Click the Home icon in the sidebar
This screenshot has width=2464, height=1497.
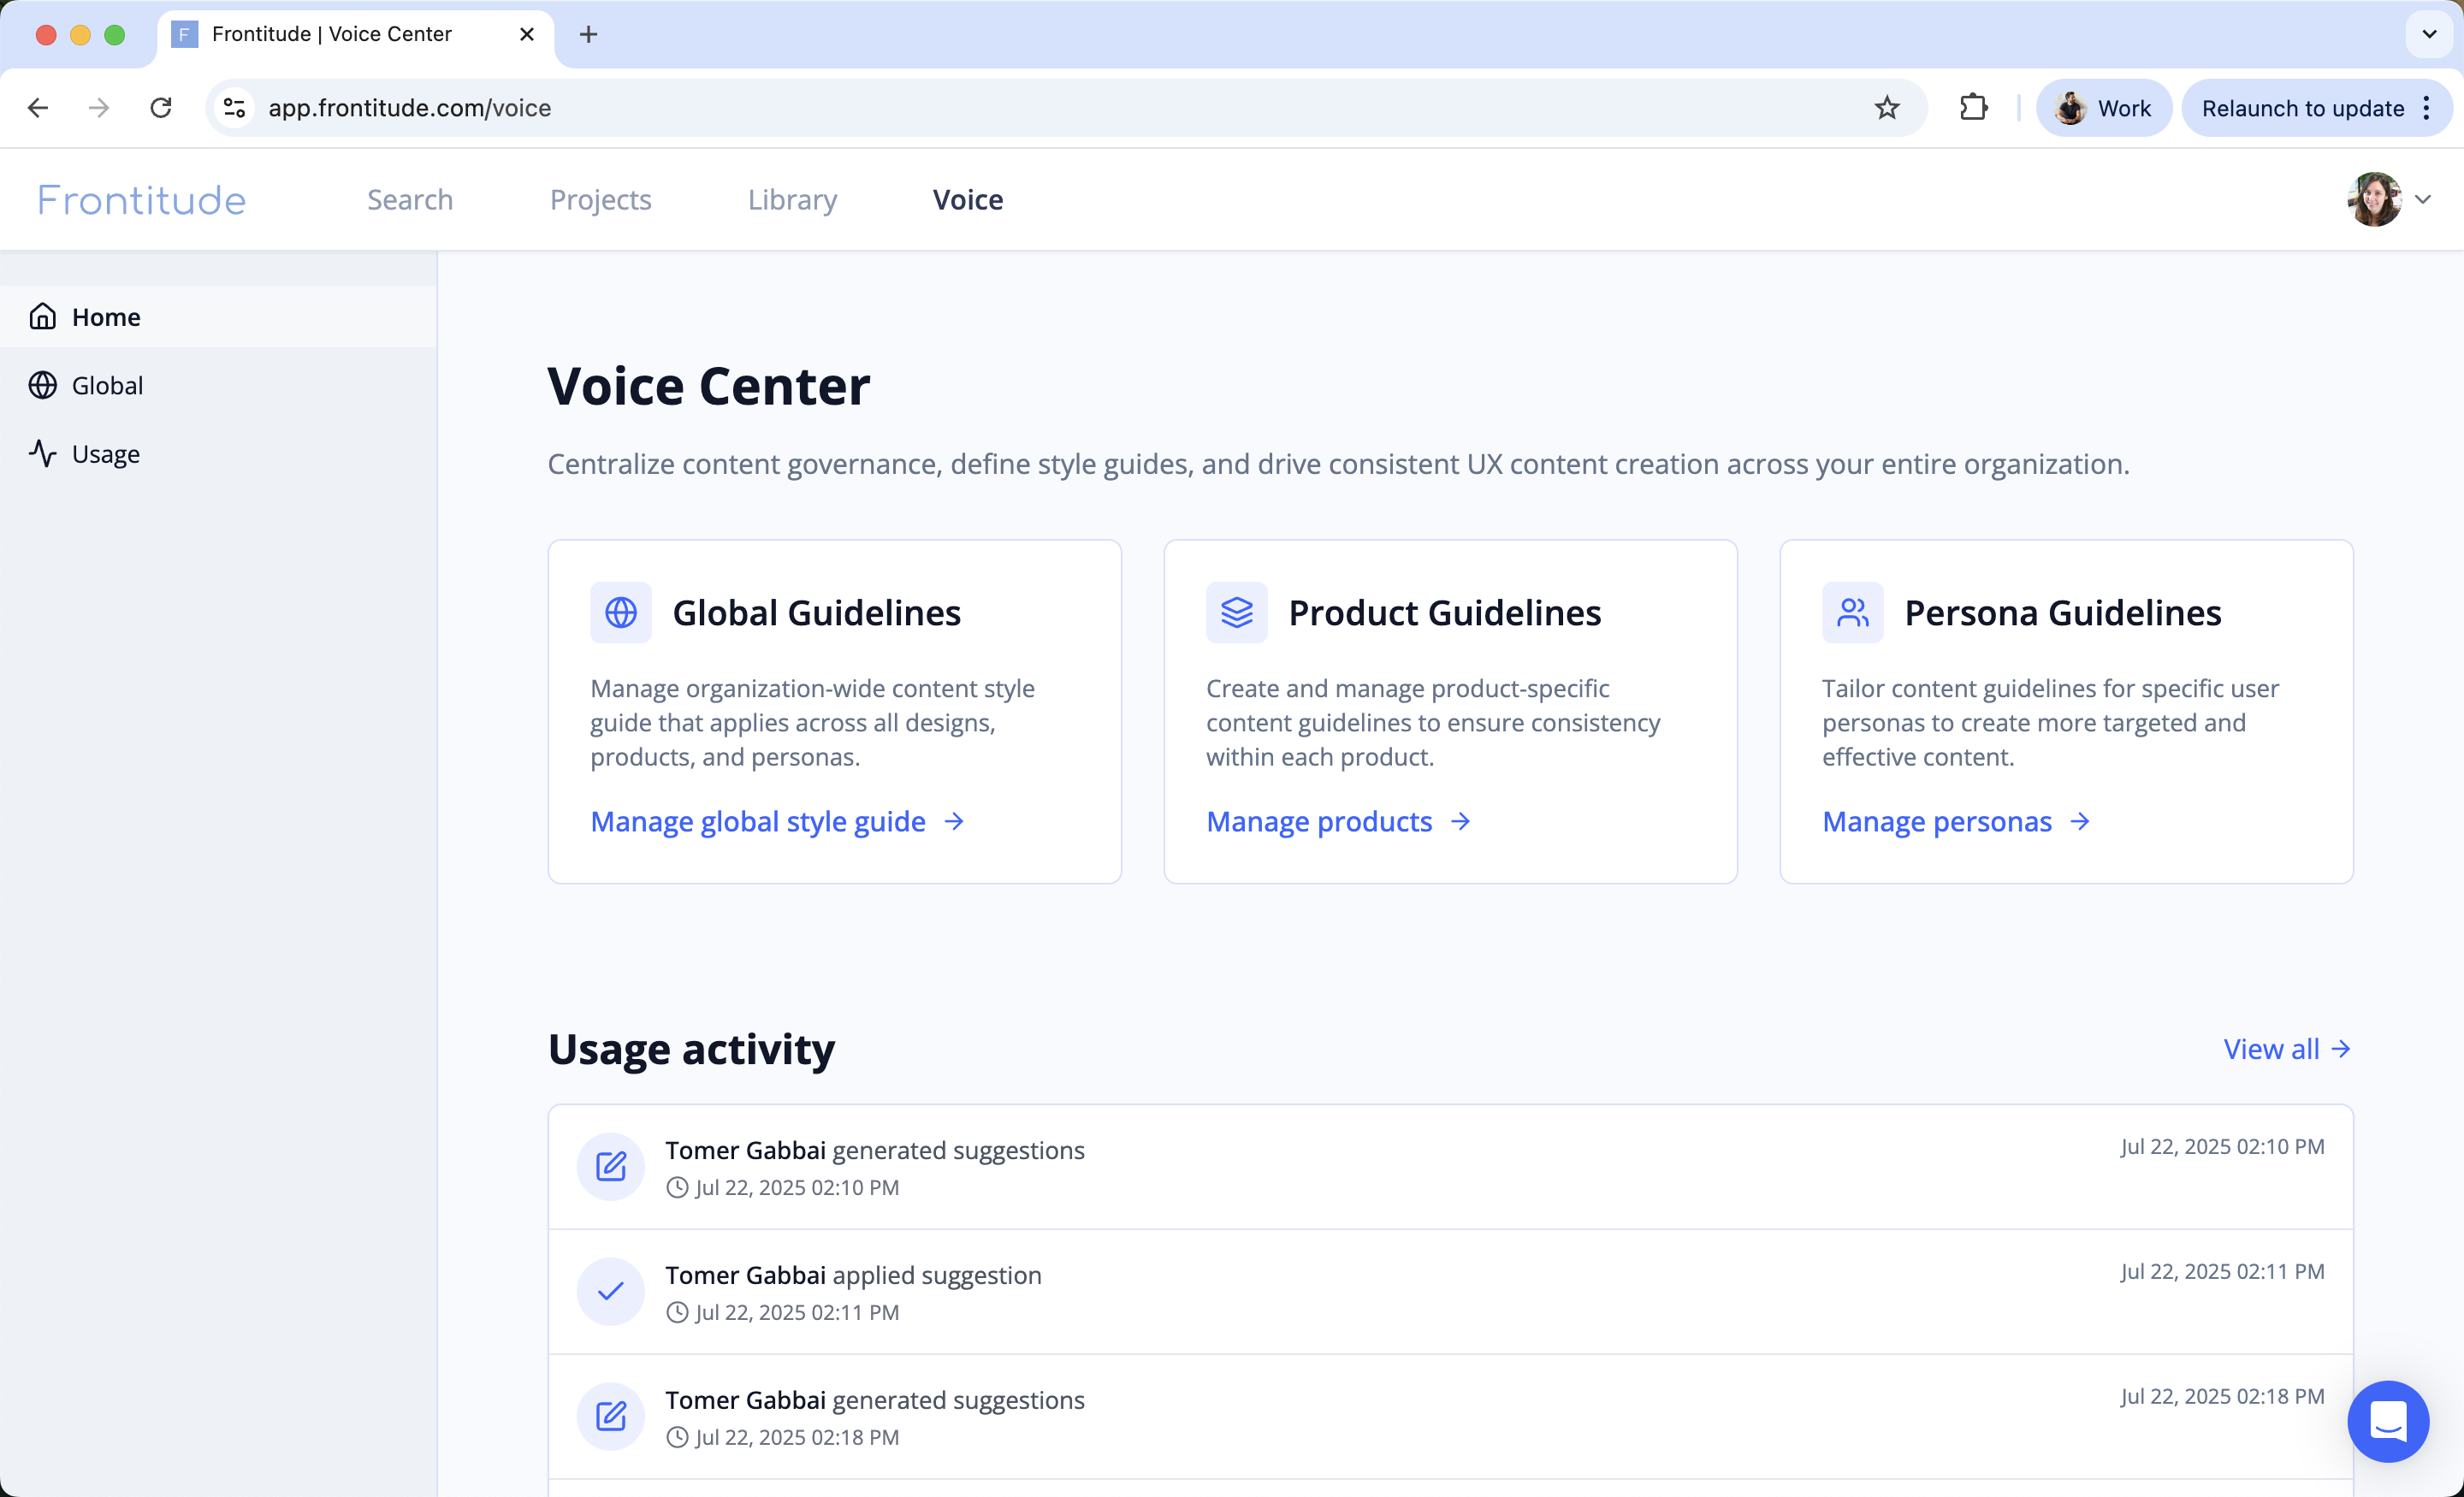click(43, 316)
